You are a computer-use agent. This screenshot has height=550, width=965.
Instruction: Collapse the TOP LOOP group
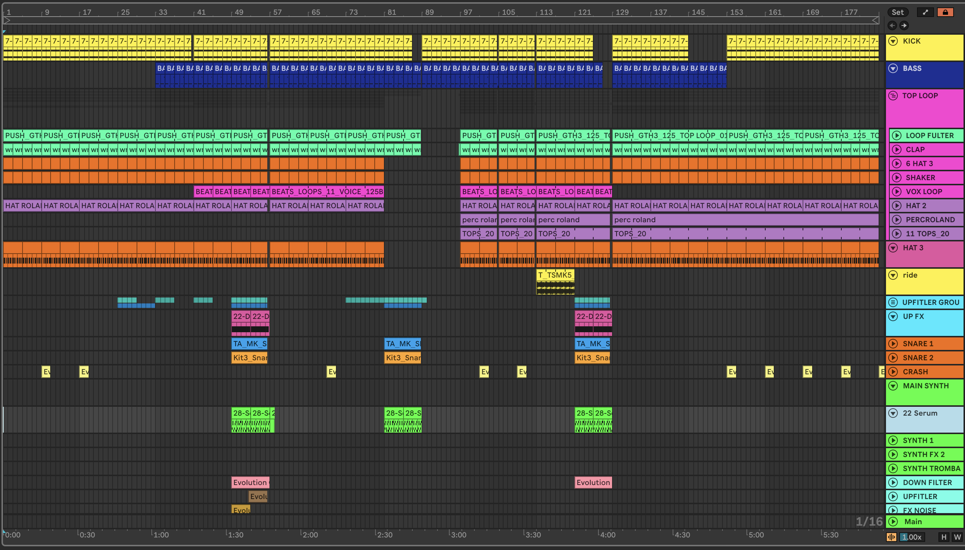[893, 96]
